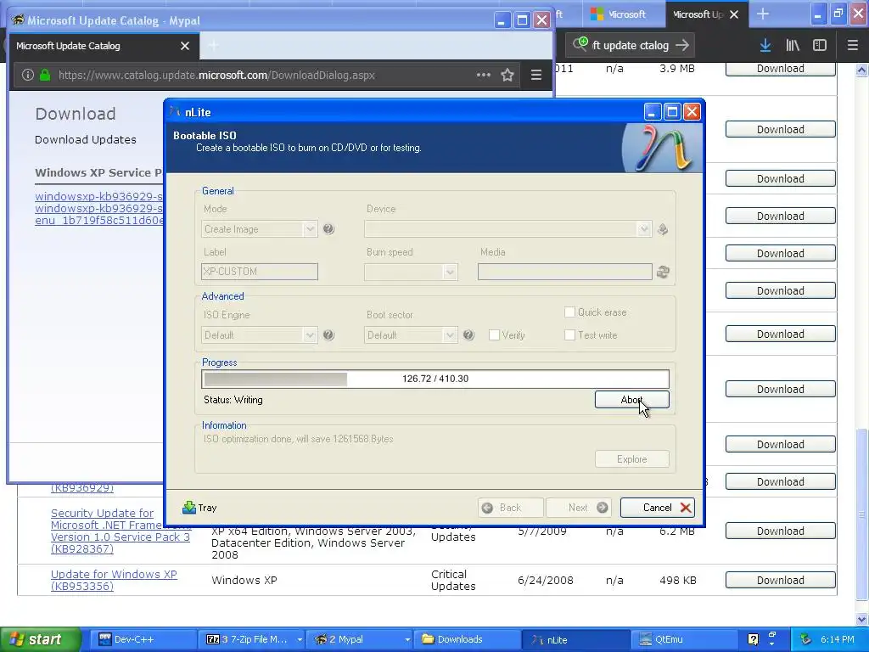
Task: Open Update for Windows XP (KB953356) link
Action: click(x=114, y=580)
